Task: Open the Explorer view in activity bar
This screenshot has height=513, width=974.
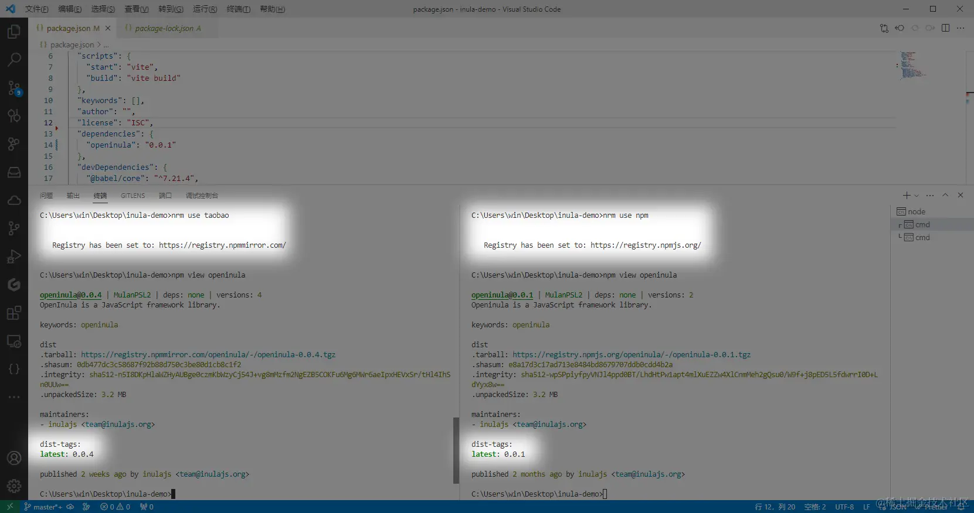Action: coord(14,32)
